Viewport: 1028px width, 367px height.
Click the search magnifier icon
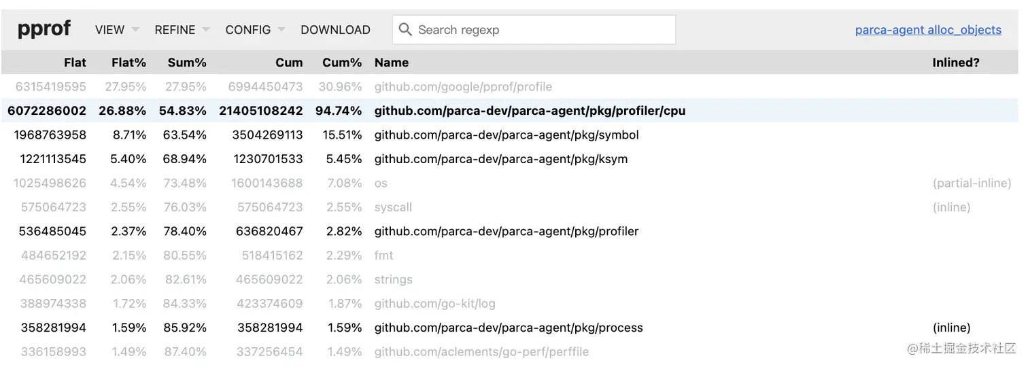click(405, 30)
